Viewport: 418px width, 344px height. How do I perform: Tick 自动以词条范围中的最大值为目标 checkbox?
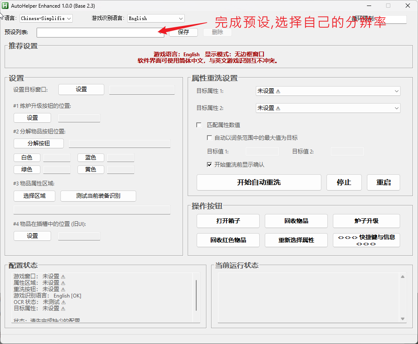[209, 138]
